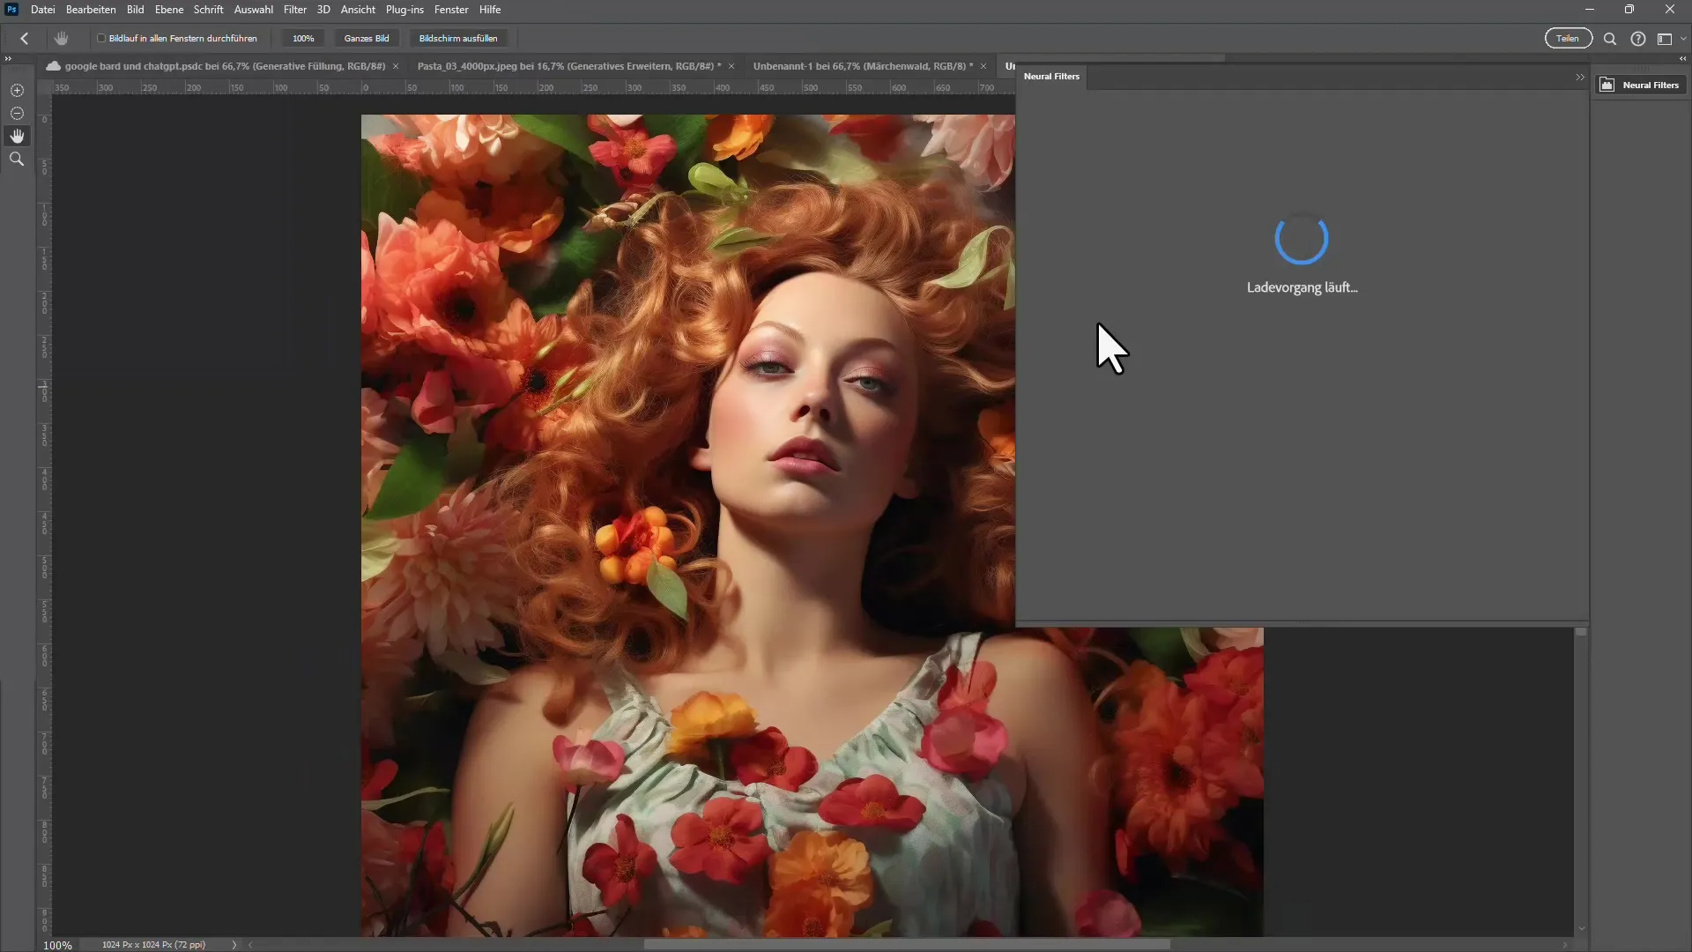This screenshot has width=1692, height=952.
Task: Click the horizontal scrollbar left arrow
Action: coord(250,945)
